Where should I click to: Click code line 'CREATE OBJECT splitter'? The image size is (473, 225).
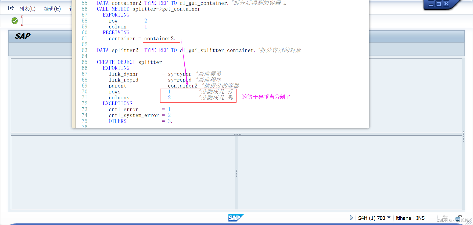pos(130,62)
